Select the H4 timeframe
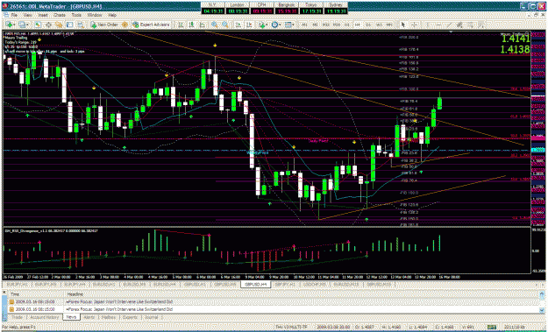This screenshot has width=548, height=332. click(x=357, y=25)
